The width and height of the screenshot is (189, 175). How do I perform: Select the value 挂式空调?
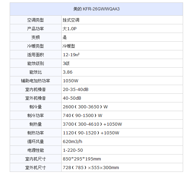(71, 20)
